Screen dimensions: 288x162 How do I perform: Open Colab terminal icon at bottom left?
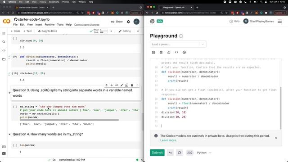4,153
